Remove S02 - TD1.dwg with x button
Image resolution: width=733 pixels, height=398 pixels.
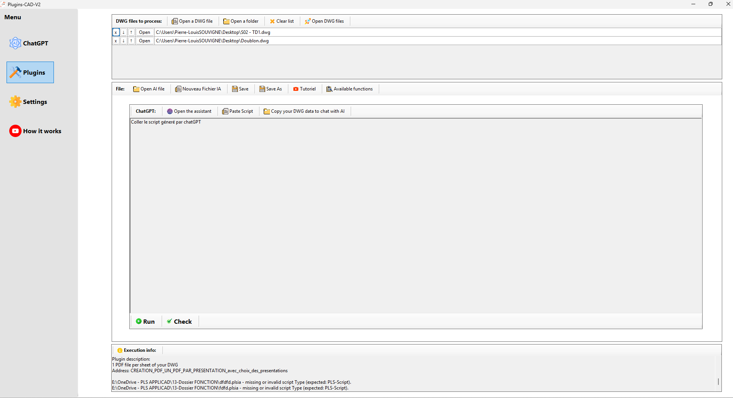[116, 32]
